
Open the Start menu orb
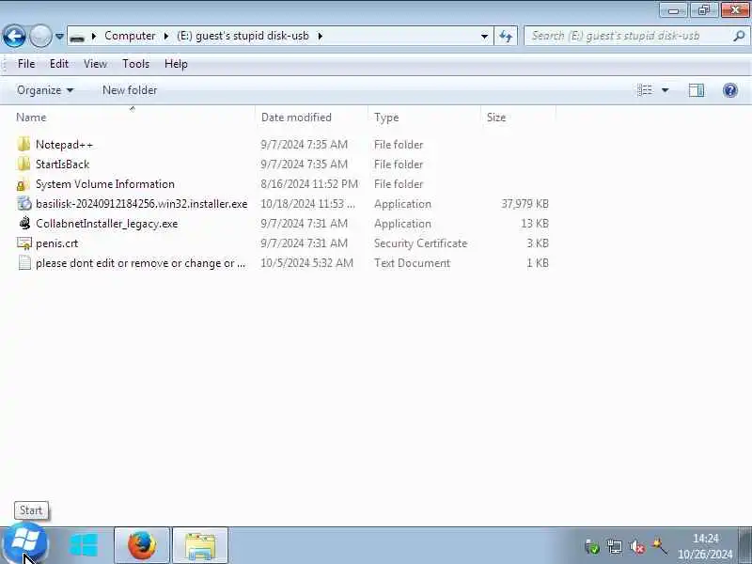tap(25, 545)
